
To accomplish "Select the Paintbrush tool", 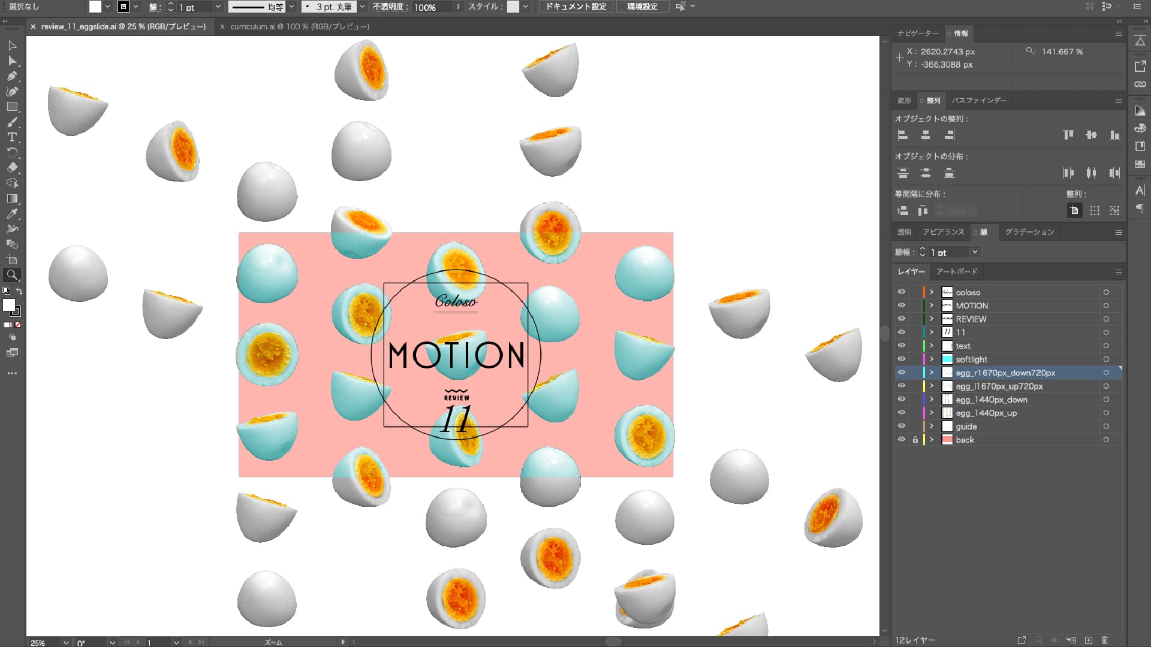I will tap(12, 122).
